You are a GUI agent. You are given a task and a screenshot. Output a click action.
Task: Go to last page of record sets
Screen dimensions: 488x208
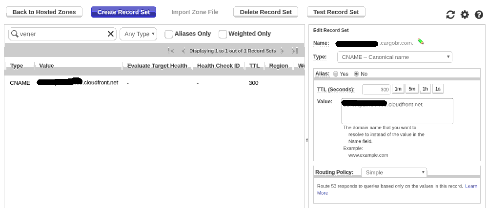294,51
